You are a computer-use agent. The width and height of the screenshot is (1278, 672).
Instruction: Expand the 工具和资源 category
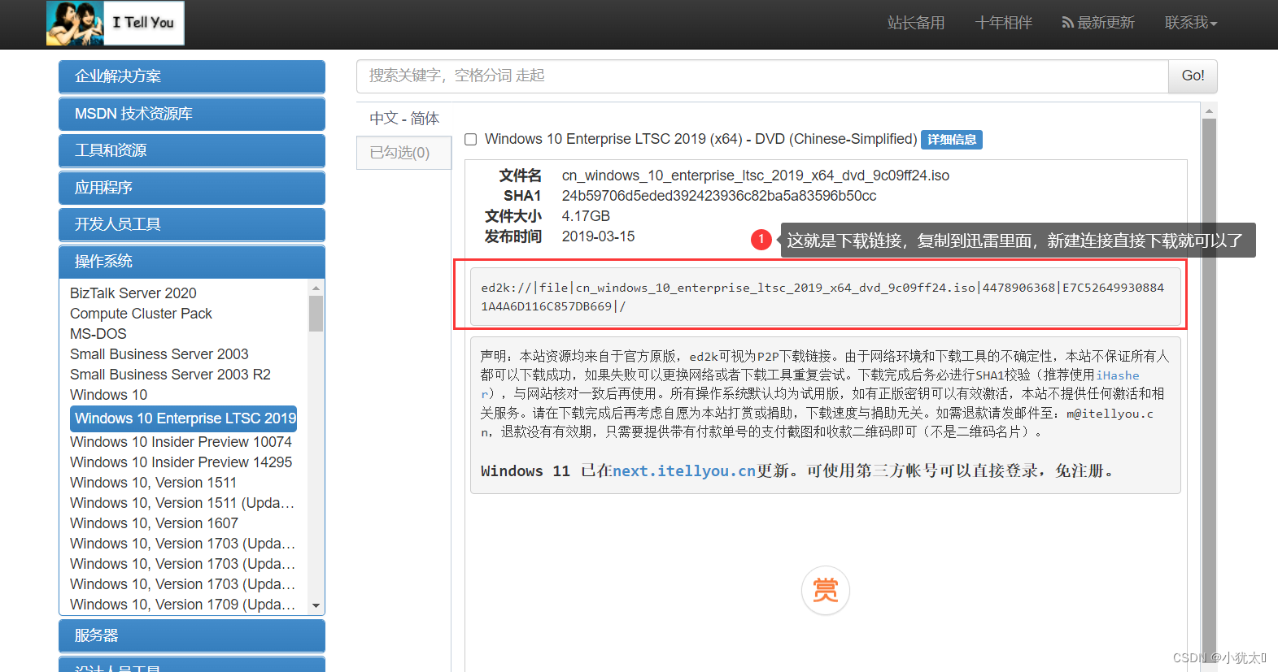point(192,150)
